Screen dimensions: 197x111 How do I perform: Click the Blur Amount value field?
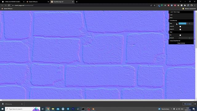[191, 38]
